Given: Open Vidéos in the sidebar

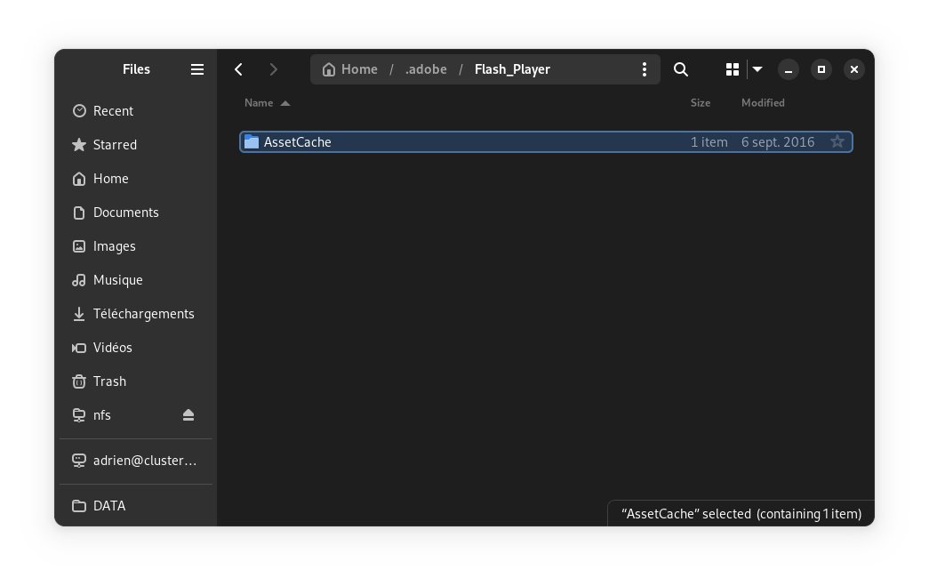Looking at the screenshot, I should click(x=136, y=347).
